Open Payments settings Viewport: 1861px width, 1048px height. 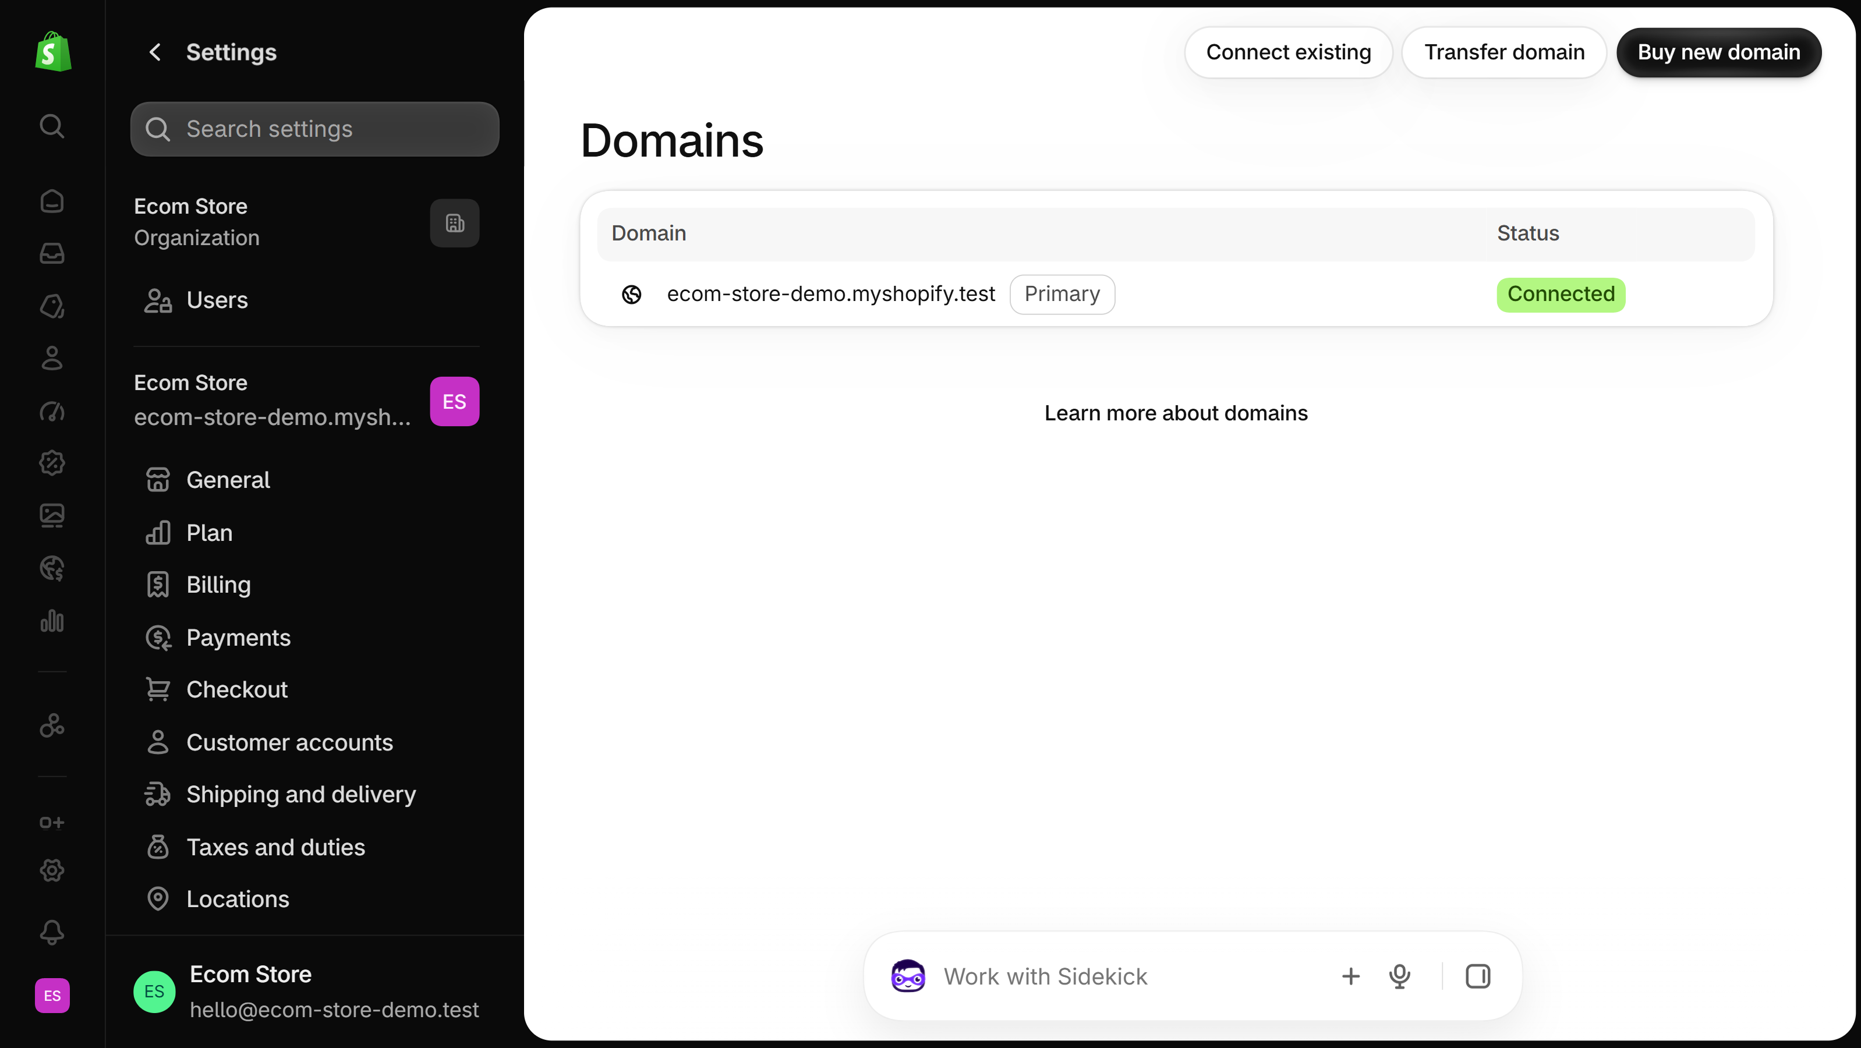[306, 638]
